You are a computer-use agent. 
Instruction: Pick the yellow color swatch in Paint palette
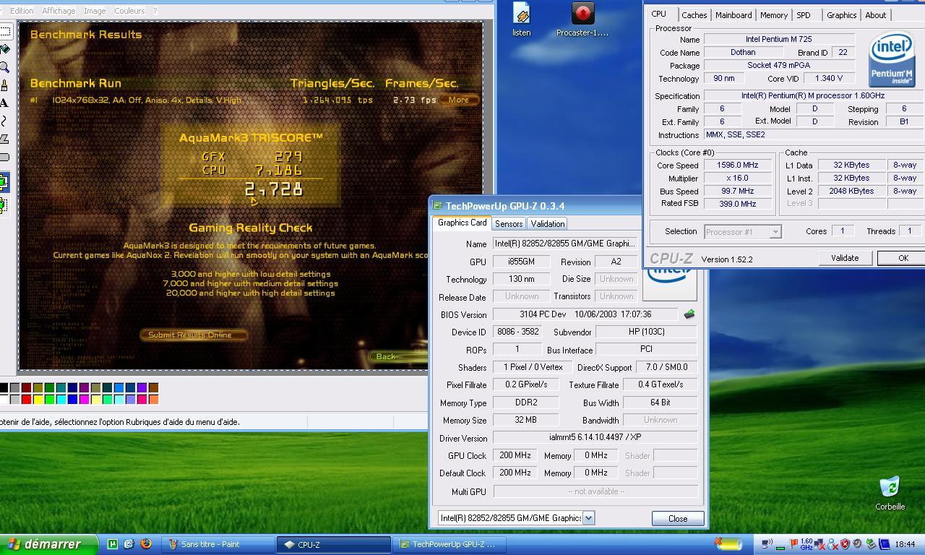(x=38, y=399)
